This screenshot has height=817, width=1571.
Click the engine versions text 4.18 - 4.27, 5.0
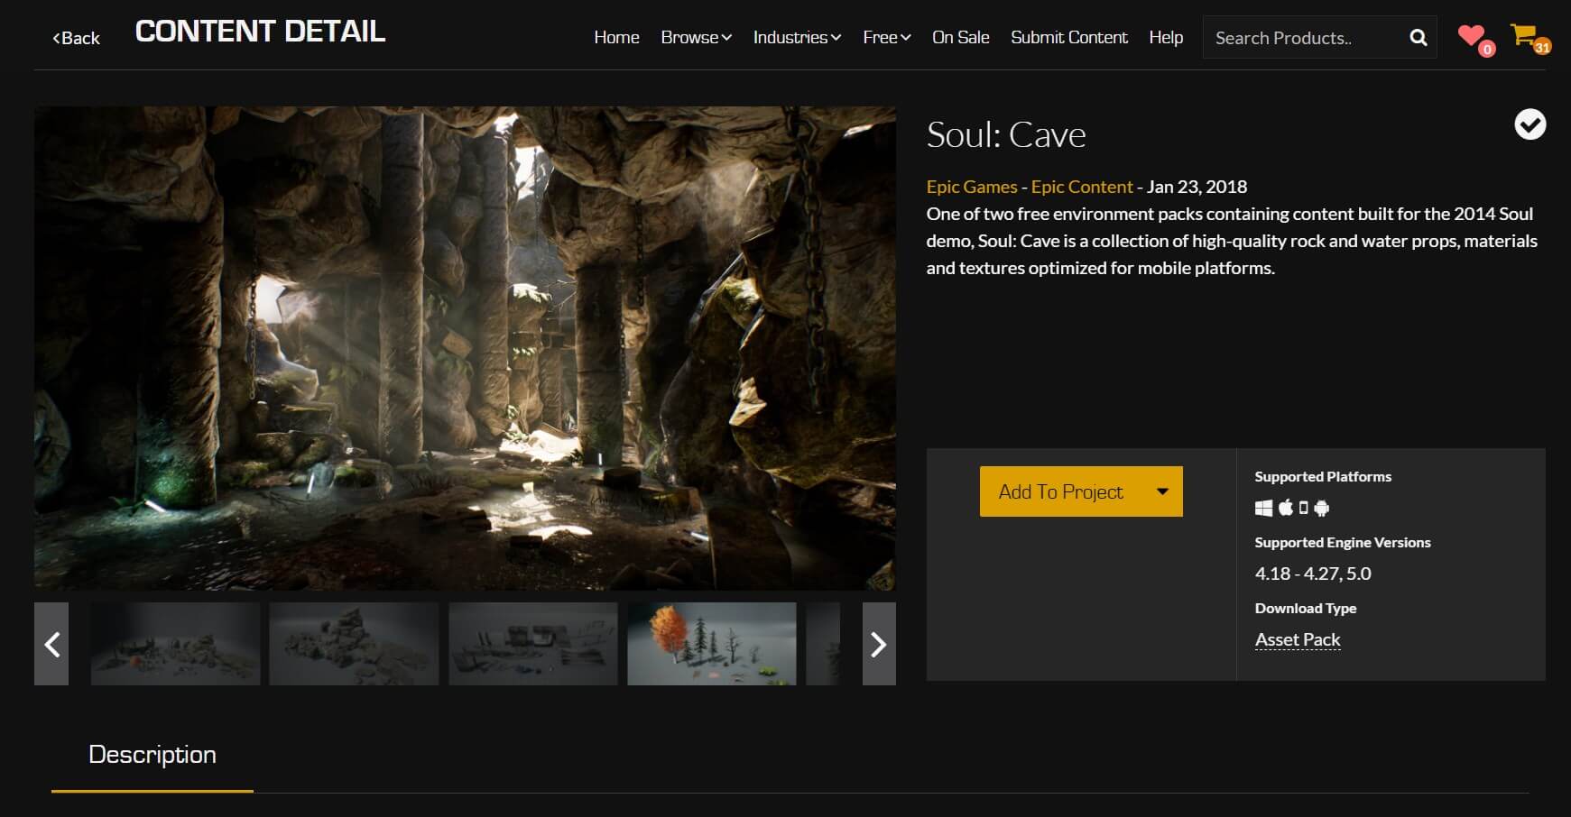[1313, 574]
